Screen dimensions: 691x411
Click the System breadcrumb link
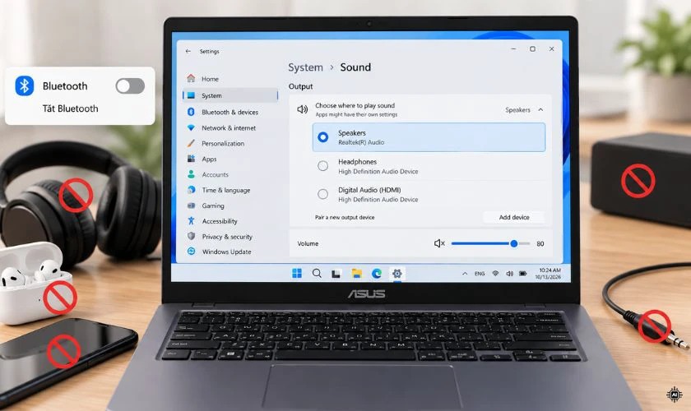305,67
